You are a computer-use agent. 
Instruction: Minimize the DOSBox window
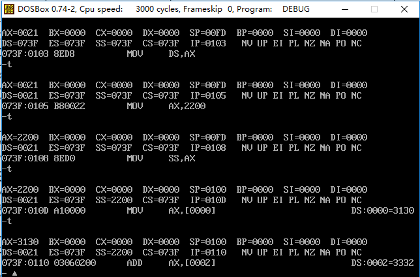(x=345, y=9)
